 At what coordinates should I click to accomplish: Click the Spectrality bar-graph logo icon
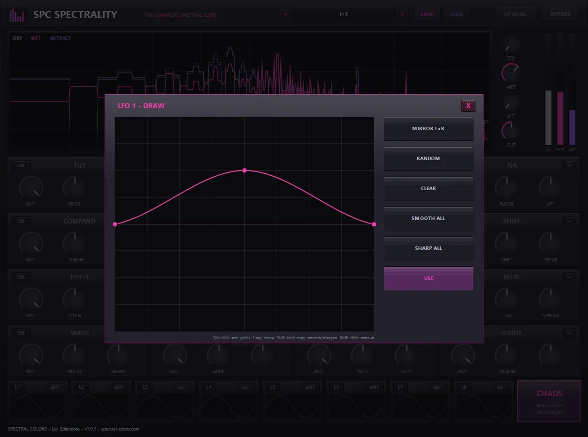pos(16,14)
